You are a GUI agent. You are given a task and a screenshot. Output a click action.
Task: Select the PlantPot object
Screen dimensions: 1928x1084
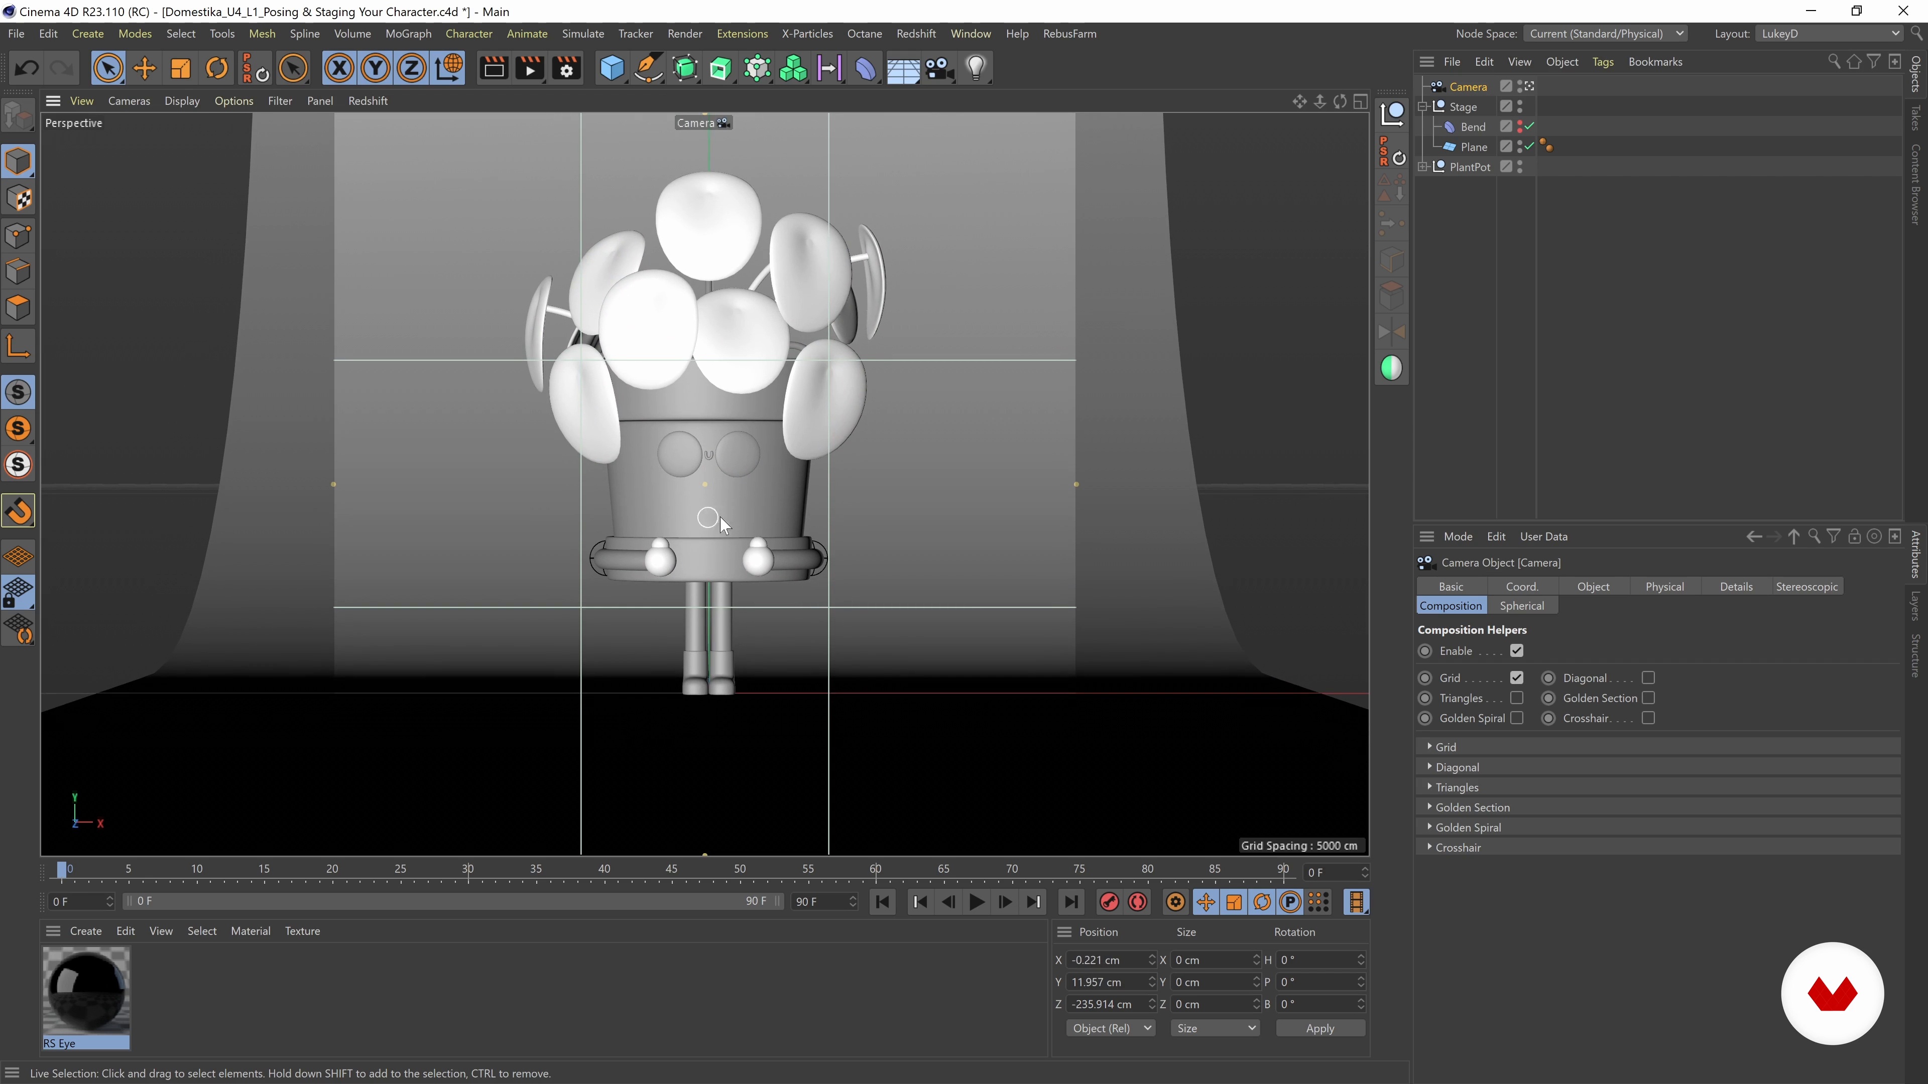click(x=1469, y=167)
